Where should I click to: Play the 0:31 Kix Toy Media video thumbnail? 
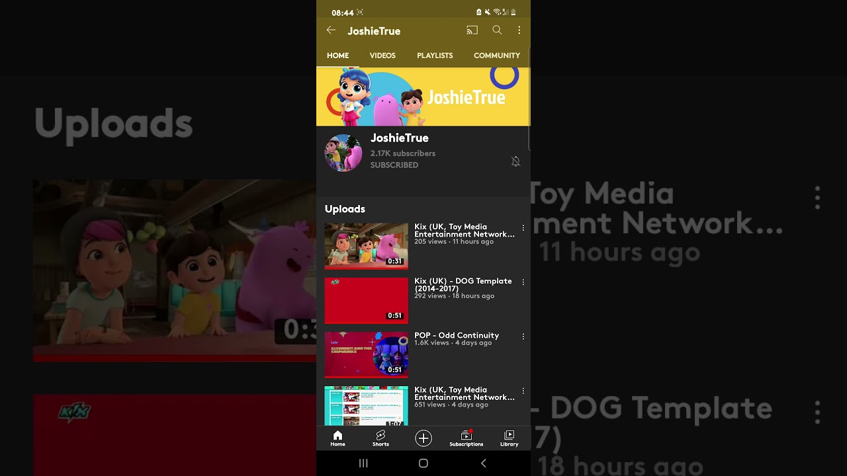[x=366, y=246]
